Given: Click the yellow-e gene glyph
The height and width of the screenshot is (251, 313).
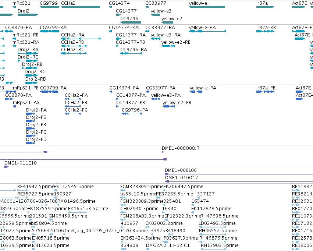Looking at the screenshot, I should [x=207, y=7].
